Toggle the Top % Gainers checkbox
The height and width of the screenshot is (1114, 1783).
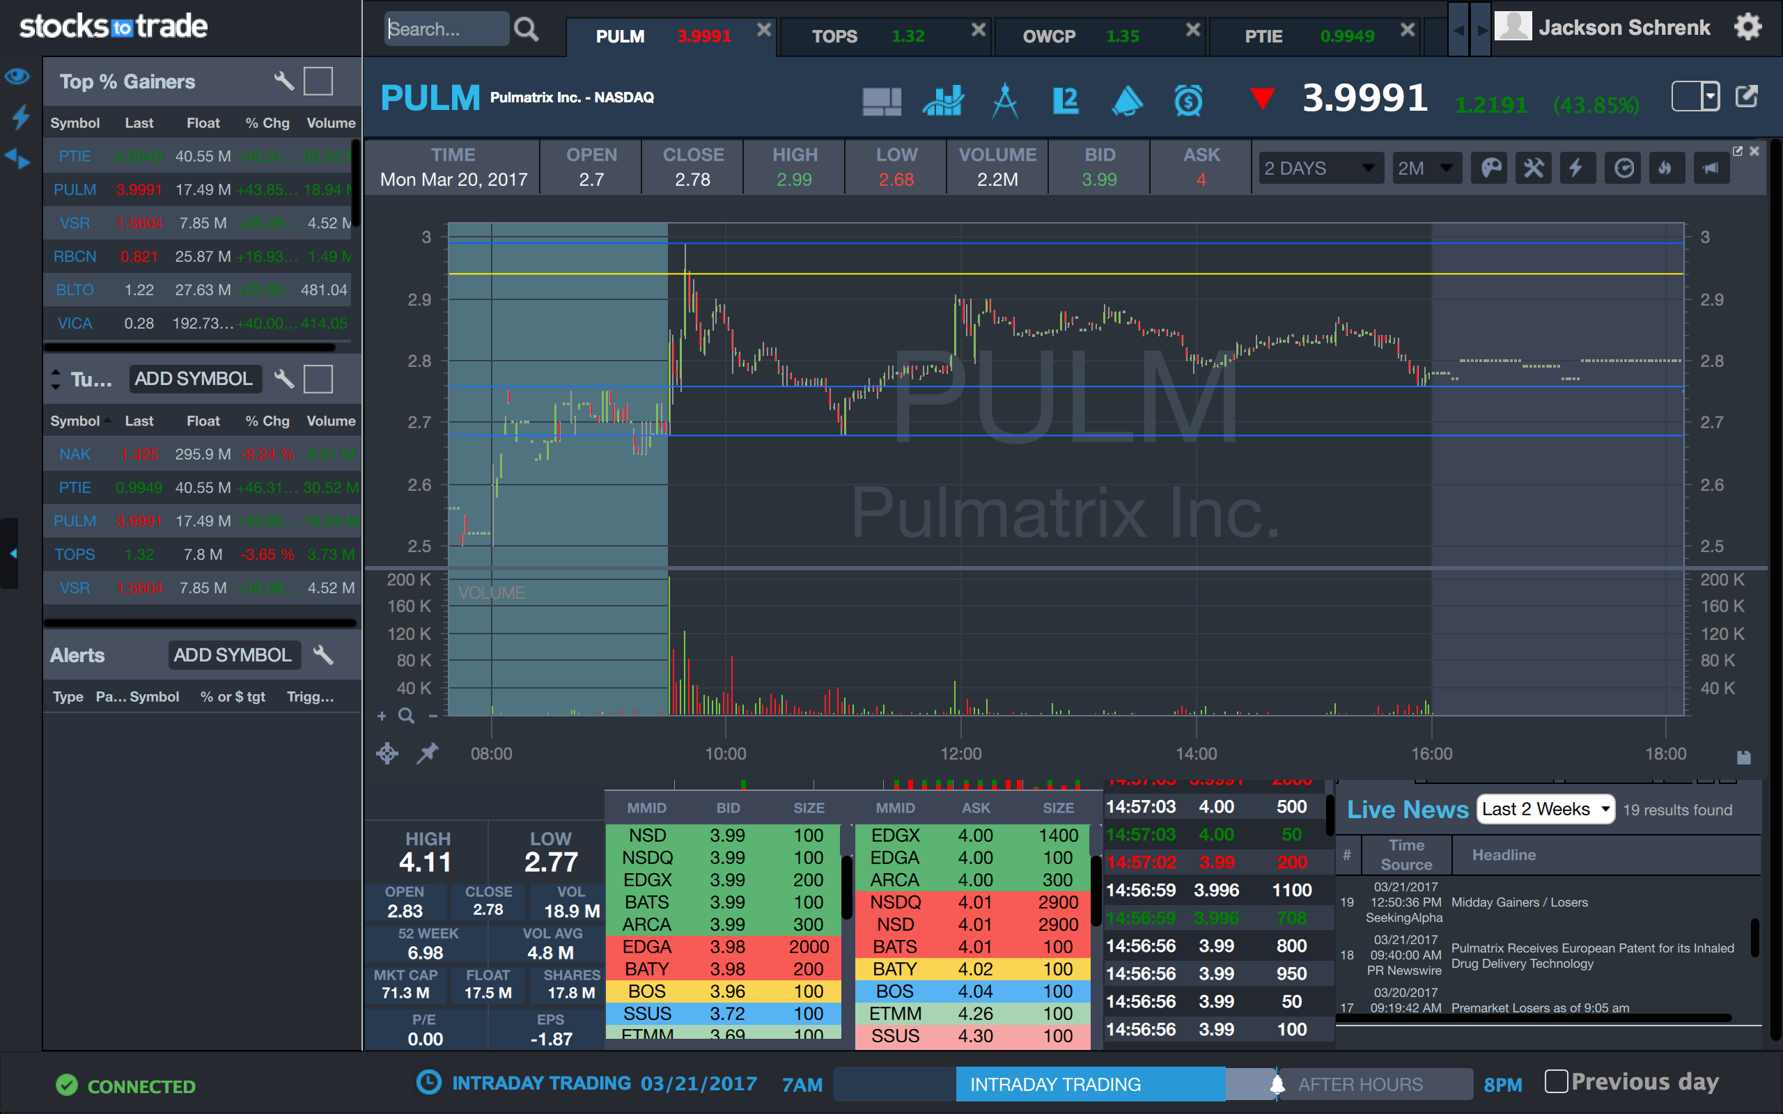click(318, 80)
